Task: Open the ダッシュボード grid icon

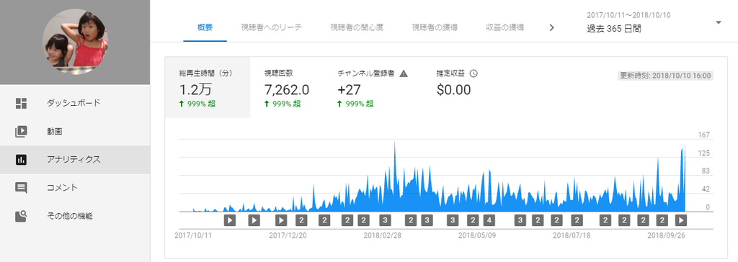Action: pyautogui.click(x=21, y=104)
